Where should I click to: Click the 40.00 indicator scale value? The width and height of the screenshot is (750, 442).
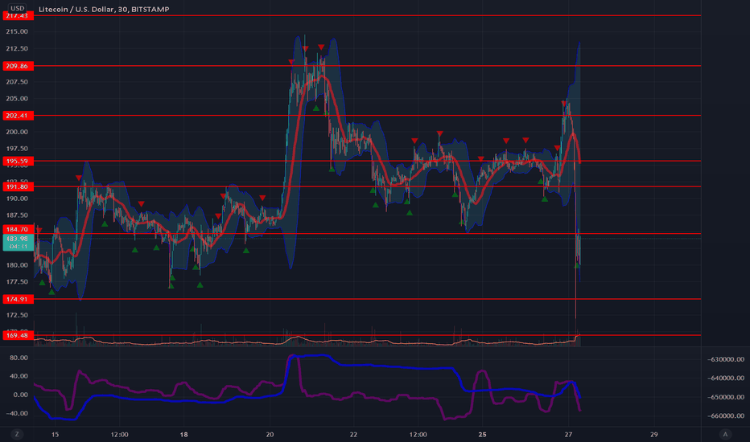click(19, 377)
